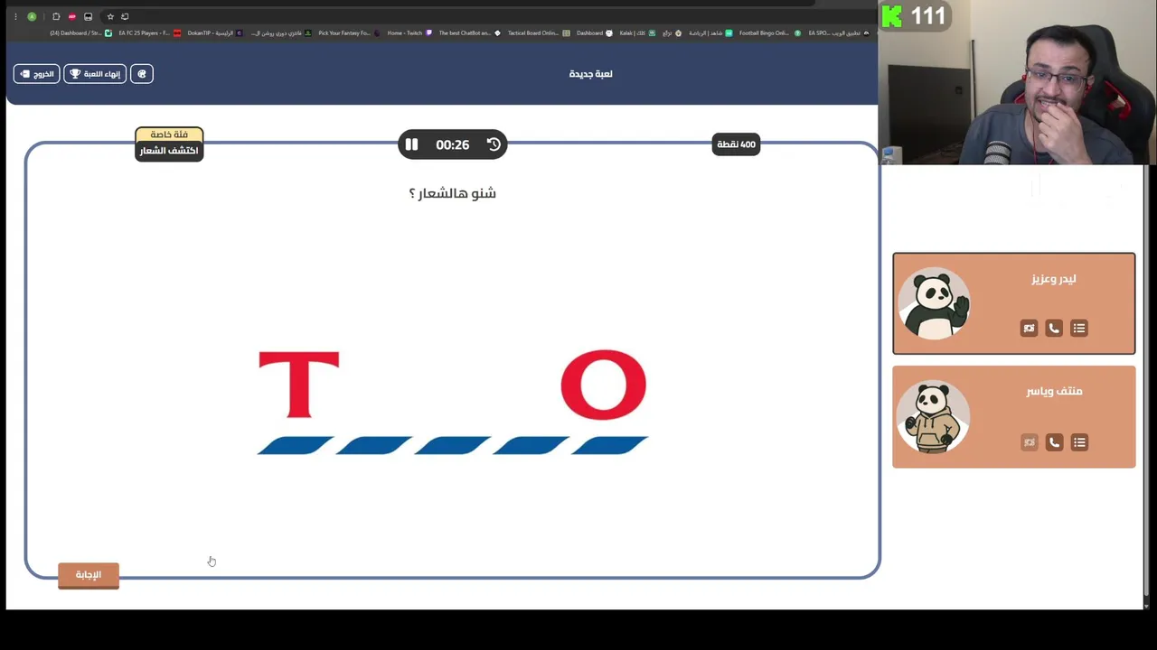The width and height of the screenshot is (1157, 650).
Task: Open the Tactical Board Online bookmark
Action: point(538,33)
